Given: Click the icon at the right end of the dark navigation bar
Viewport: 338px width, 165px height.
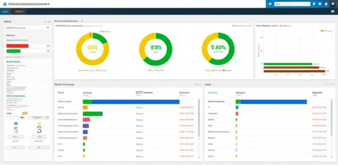Looking at the screenshot, I should coord(333,11).
